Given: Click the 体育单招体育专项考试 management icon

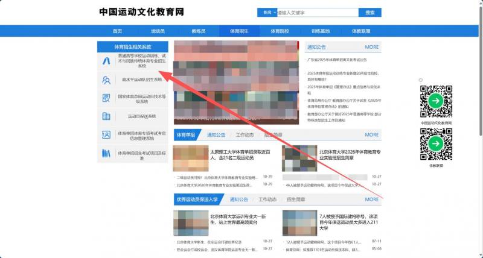Looking at the screenshot, I should (x=106, y=135).
